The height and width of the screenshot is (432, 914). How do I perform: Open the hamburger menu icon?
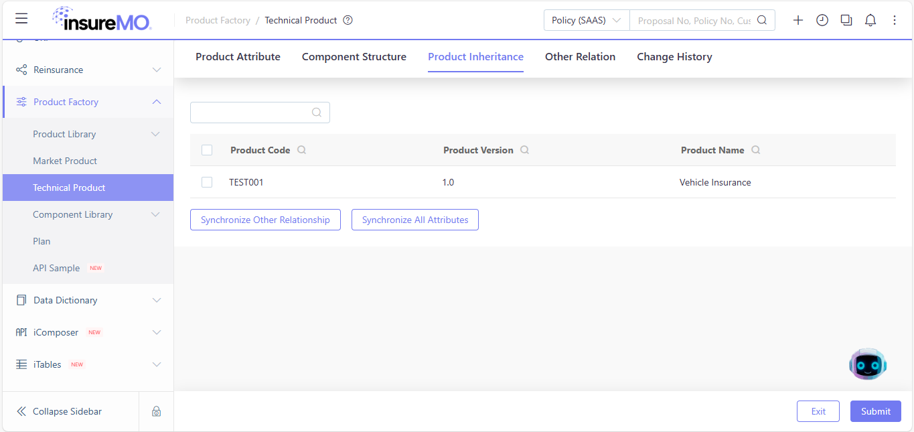pos(21,19)
